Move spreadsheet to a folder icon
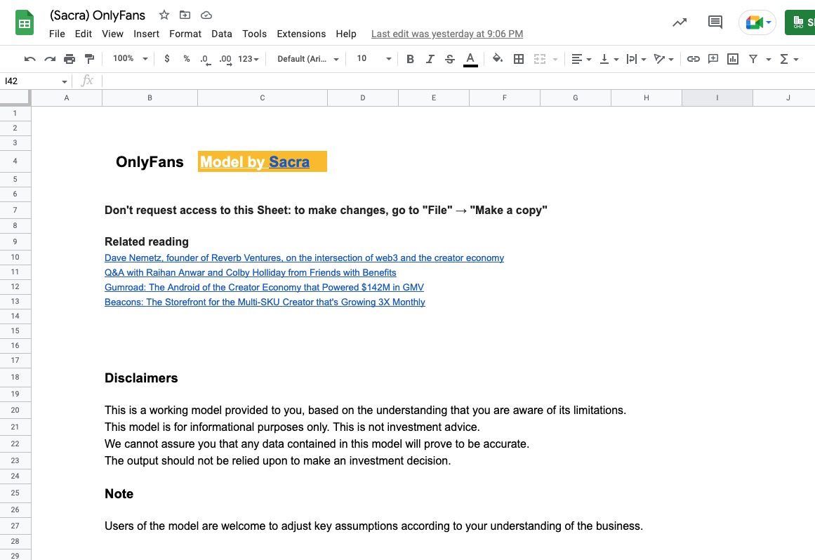The image size is (815, 560). point(185,15)
